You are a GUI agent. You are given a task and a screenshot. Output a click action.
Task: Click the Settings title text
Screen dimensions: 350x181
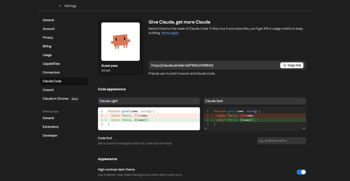click(70, 6)
